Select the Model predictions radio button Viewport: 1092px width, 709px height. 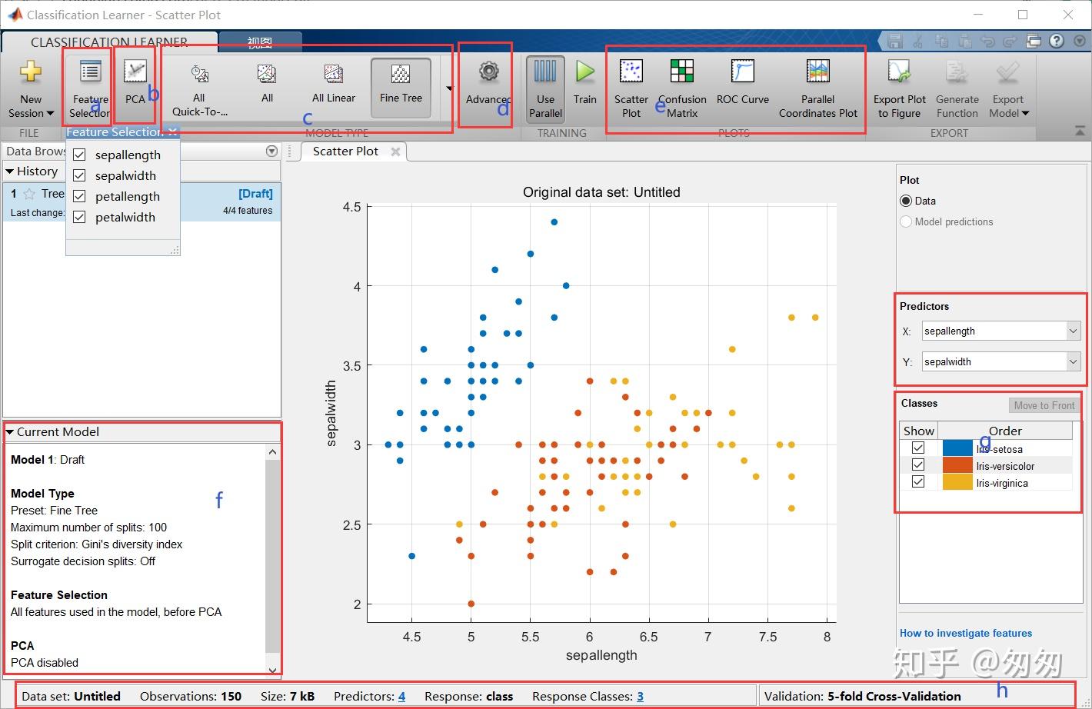(905, 221)
